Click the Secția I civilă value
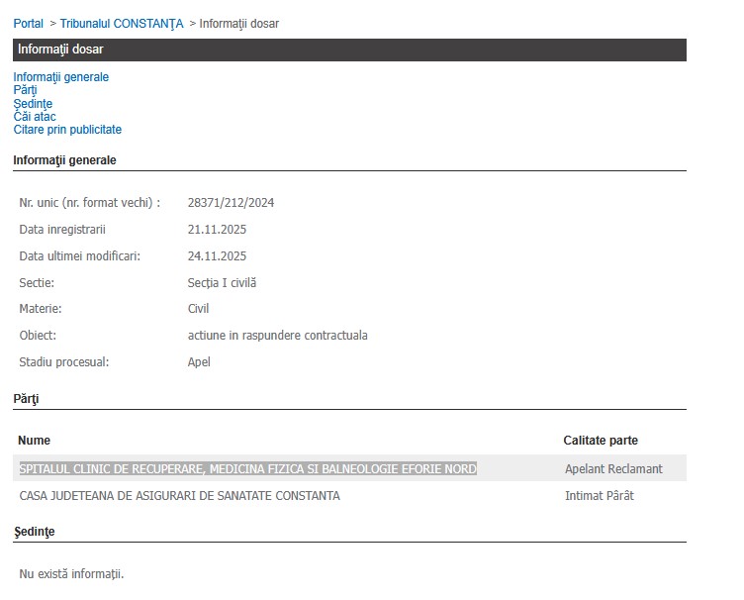 (222, 283)
